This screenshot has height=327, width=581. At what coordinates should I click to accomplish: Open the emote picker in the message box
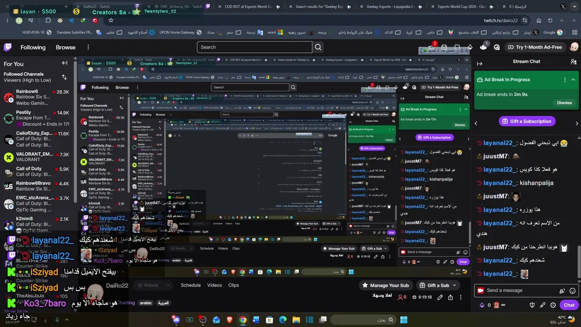click(x=572, y=291)
